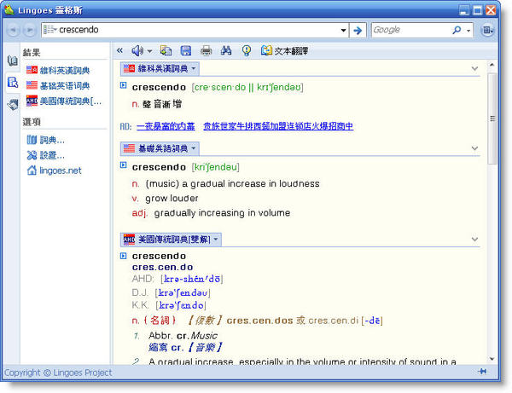Toggle the entry marker beside third crescendo entry
Viewport: 512px width, 393px height.
123,256
